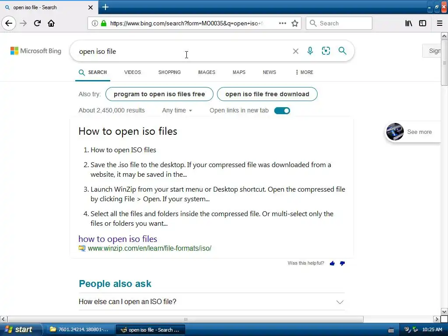Open the 'Any time' date filter dropdown

coord(177,110)
